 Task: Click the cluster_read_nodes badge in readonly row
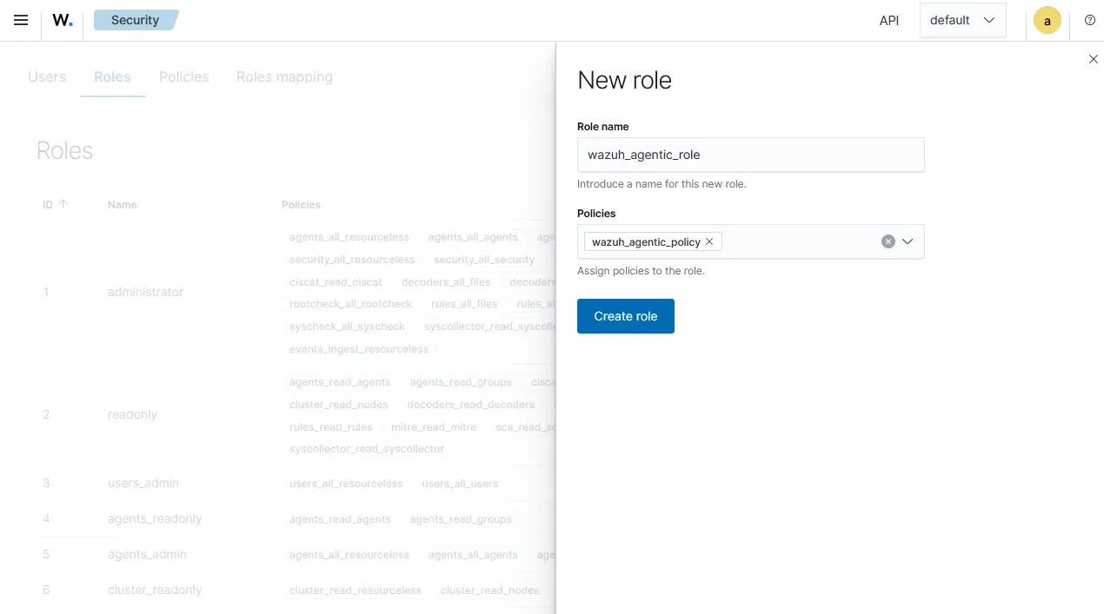pyautogui.click(x=339, y=405)
